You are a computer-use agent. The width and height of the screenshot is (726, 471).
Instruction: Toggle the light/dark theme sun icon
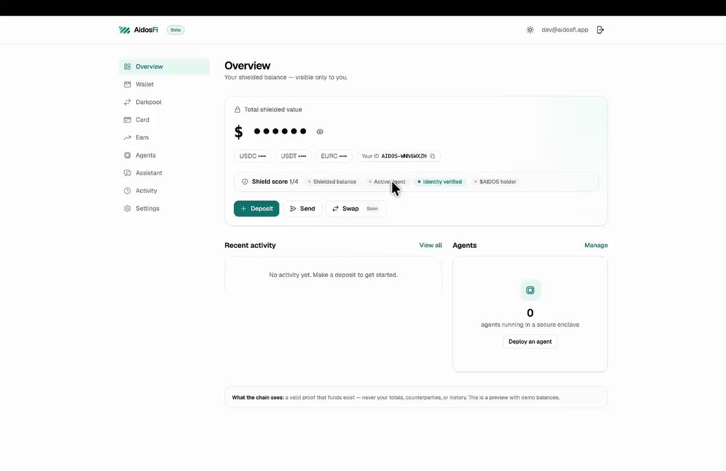(530, 30)
